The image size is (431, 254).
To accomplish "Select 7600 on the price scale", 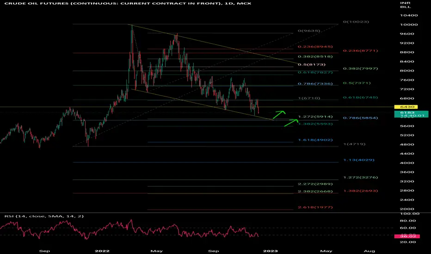I will [x=407, y=80].
